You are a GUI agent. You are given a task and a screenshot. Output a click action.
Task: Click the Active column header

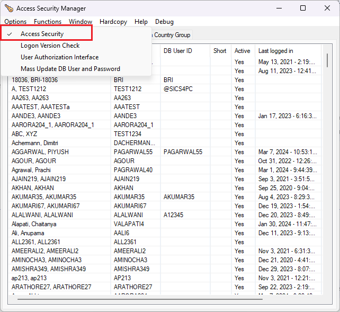coord(243,51)
